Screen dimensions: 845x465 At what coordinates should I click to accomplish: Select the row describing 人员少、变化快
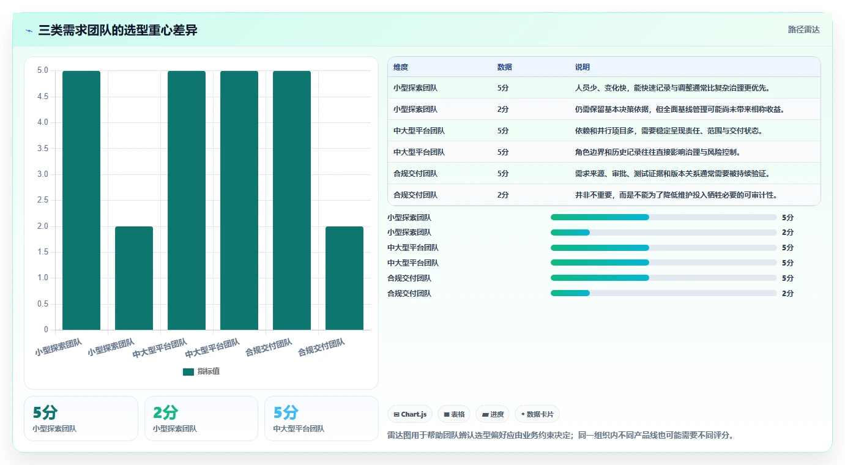pos(604,88)
